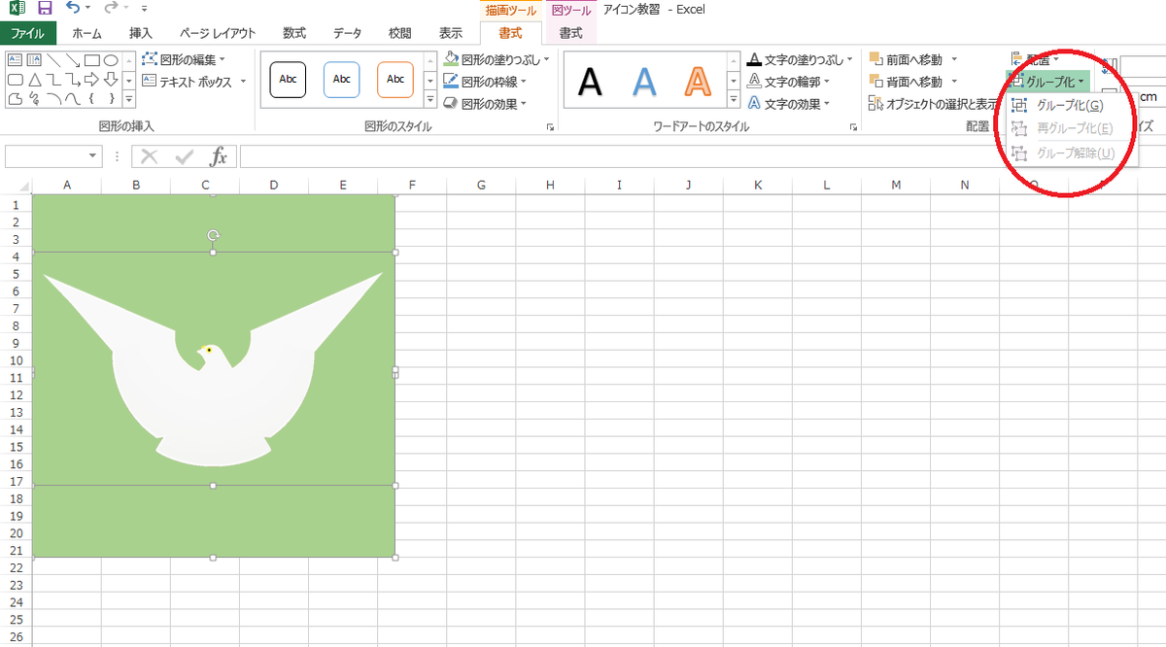Open the 数式 ribbon tab
Image resolution: width=1166 pixels, height=647 pixels.
click(x=293, y=31)
